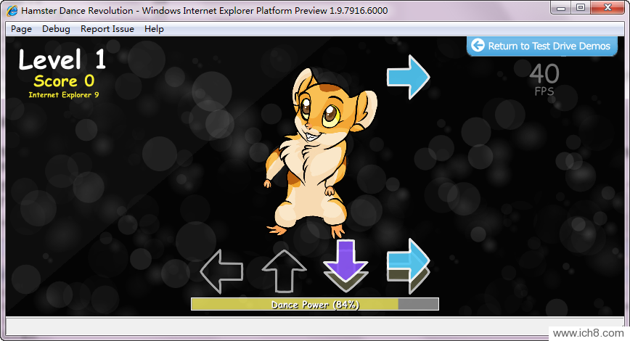Click the Score 0 label
630x341 pixels.
[64, 81]
